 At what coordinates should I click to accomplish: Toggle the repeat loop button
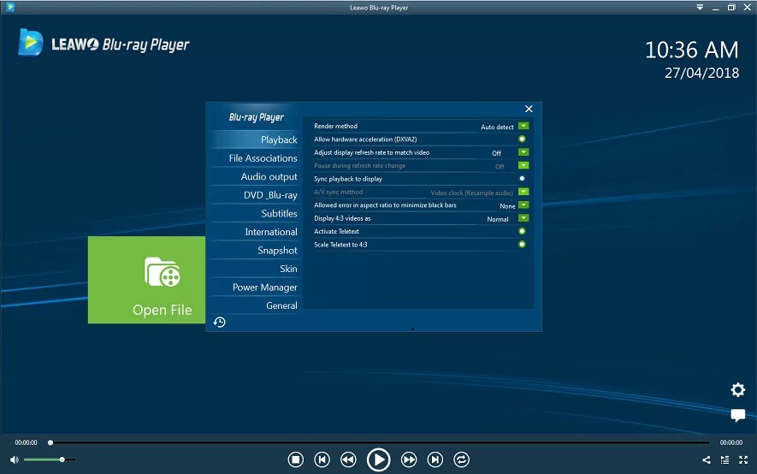[462, 459]
